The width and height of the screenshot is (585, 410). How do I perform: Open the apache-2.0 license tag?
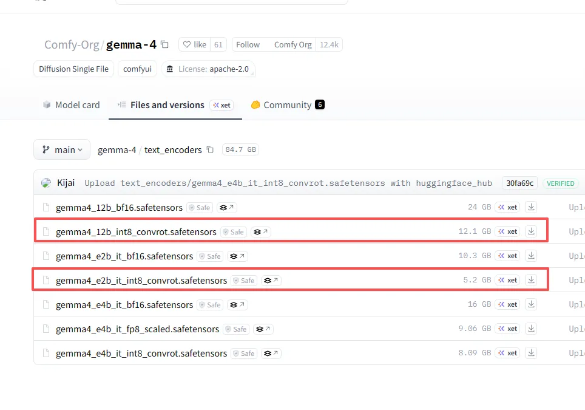click(208, 69)
